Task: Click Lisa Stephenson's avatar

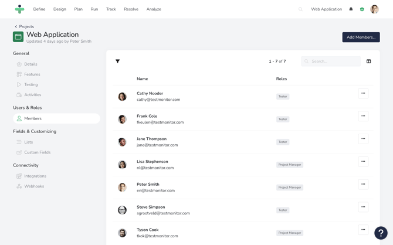Action: pos(123,165)
